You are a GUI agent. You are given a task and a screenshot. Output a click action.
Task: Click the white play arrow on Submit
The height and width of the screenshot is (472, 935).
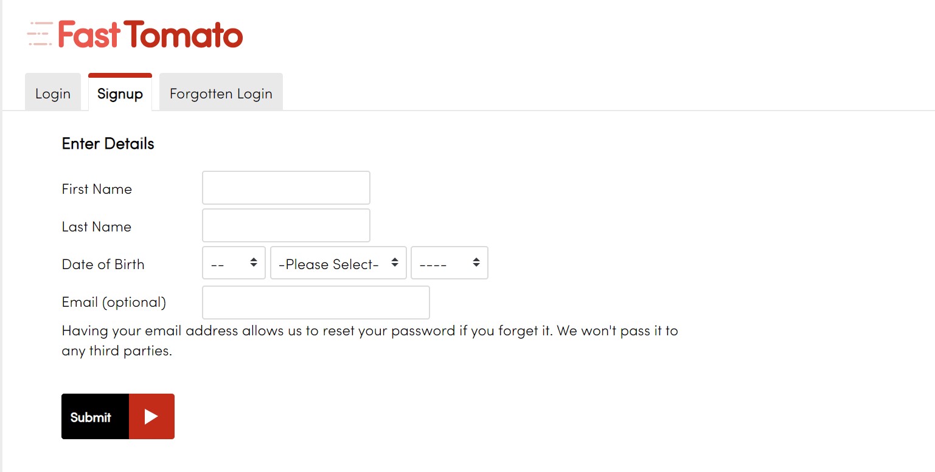151,417
